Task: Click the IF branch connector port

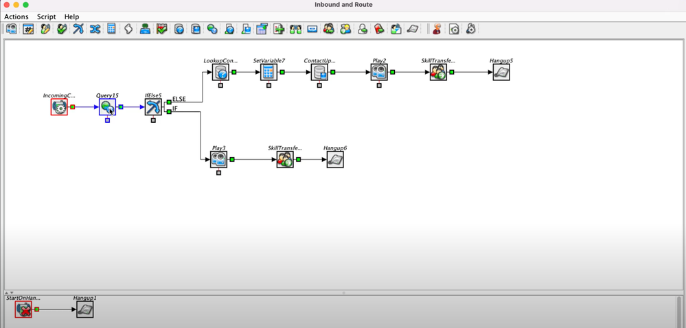Action: pos(169,112)
